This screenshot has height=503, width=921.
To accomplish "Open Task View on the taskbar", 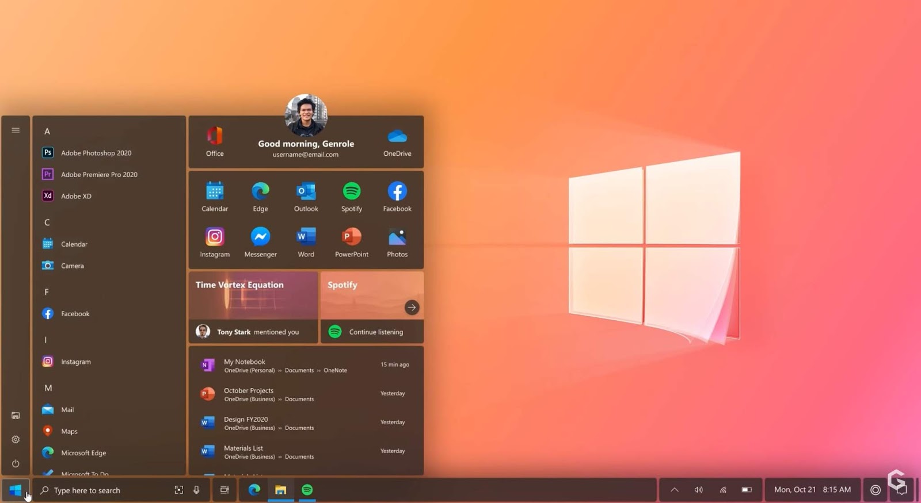I will pos(224,490).
